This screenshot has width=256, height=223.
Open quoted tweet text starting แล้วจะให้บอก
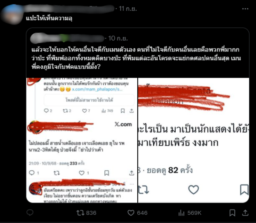tap(136, 58)
